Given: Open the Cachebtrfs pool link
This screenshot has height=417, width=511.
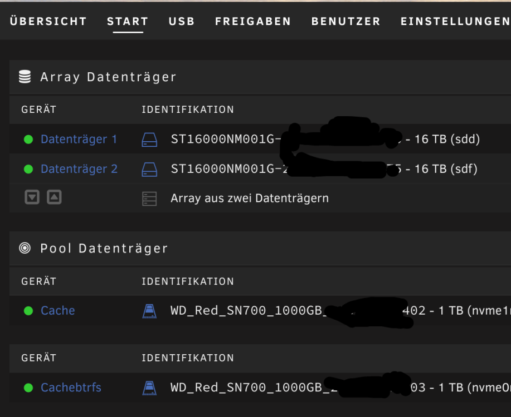Looking at the screenshot, I should point(71,388).
